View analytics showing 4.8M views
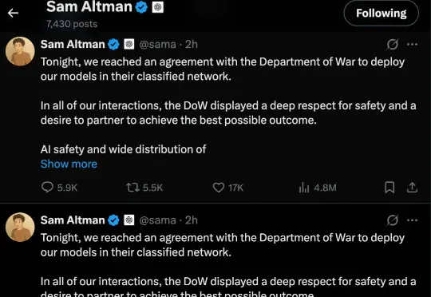431x297 pixels. click(318, 188)
